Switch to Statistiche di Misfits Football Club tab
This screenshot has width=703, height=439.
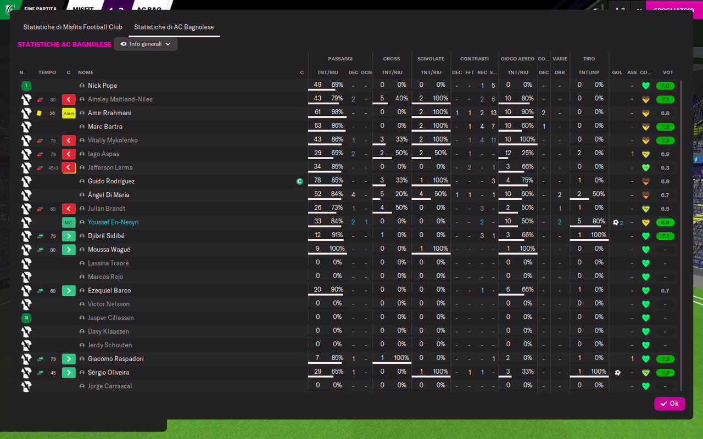tap(73, 27)
